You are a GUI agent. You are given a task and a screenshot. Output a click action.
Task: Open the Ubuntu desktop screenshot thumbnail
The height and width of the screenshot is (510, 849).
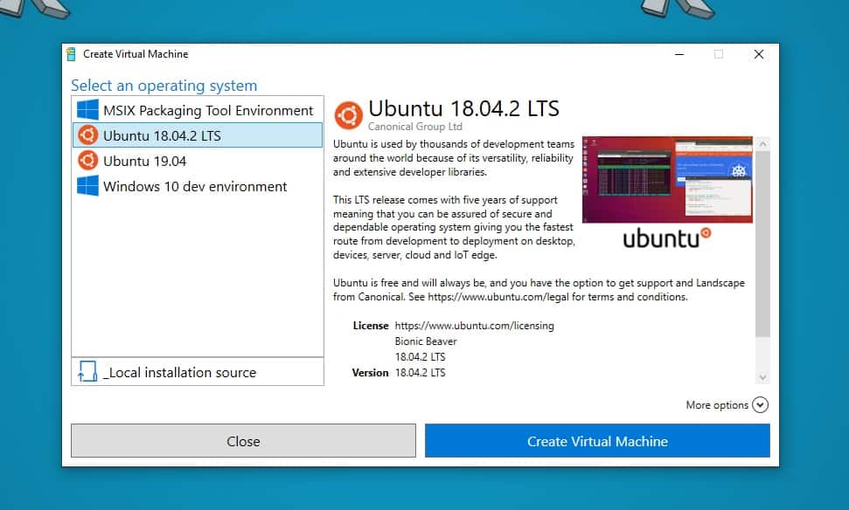tap(667, 180)
